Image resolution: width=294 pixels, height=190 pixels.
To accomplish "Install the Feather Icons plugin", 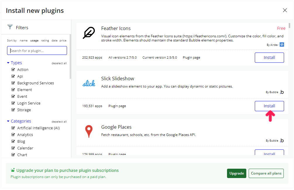I will click(x=269, y=57).
